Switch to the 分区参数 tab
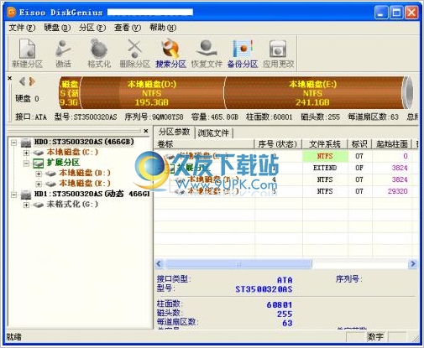This screenshot has width=424, height=348. click(x=174, y=132)
